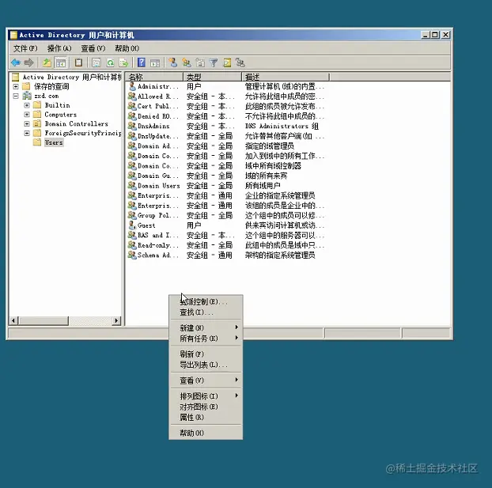This screenshot has height=488, width=492.
Task: Choose 对齐图标(E) from context menu
Action: (x=206, y=407)
